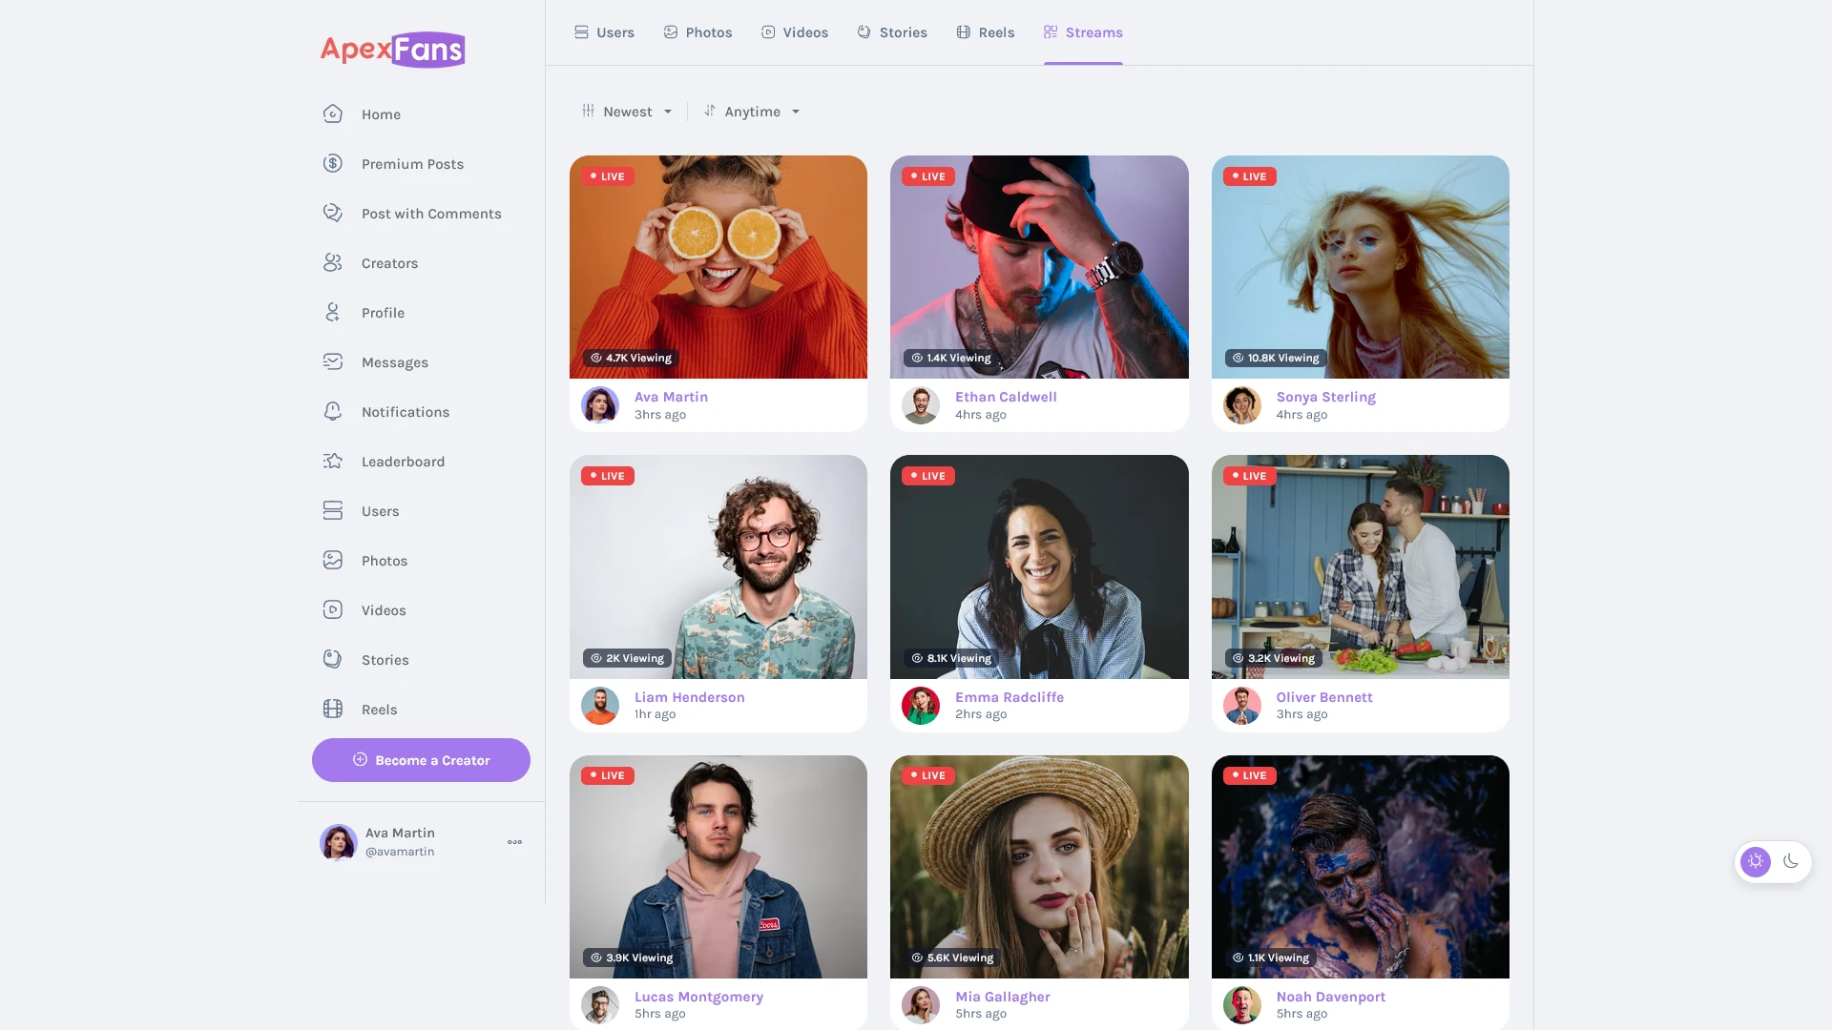Open Ava Martin's profile name link
Image resolution: width=1832 pixels, height=1030 pixels.
[x=671, y=397]
